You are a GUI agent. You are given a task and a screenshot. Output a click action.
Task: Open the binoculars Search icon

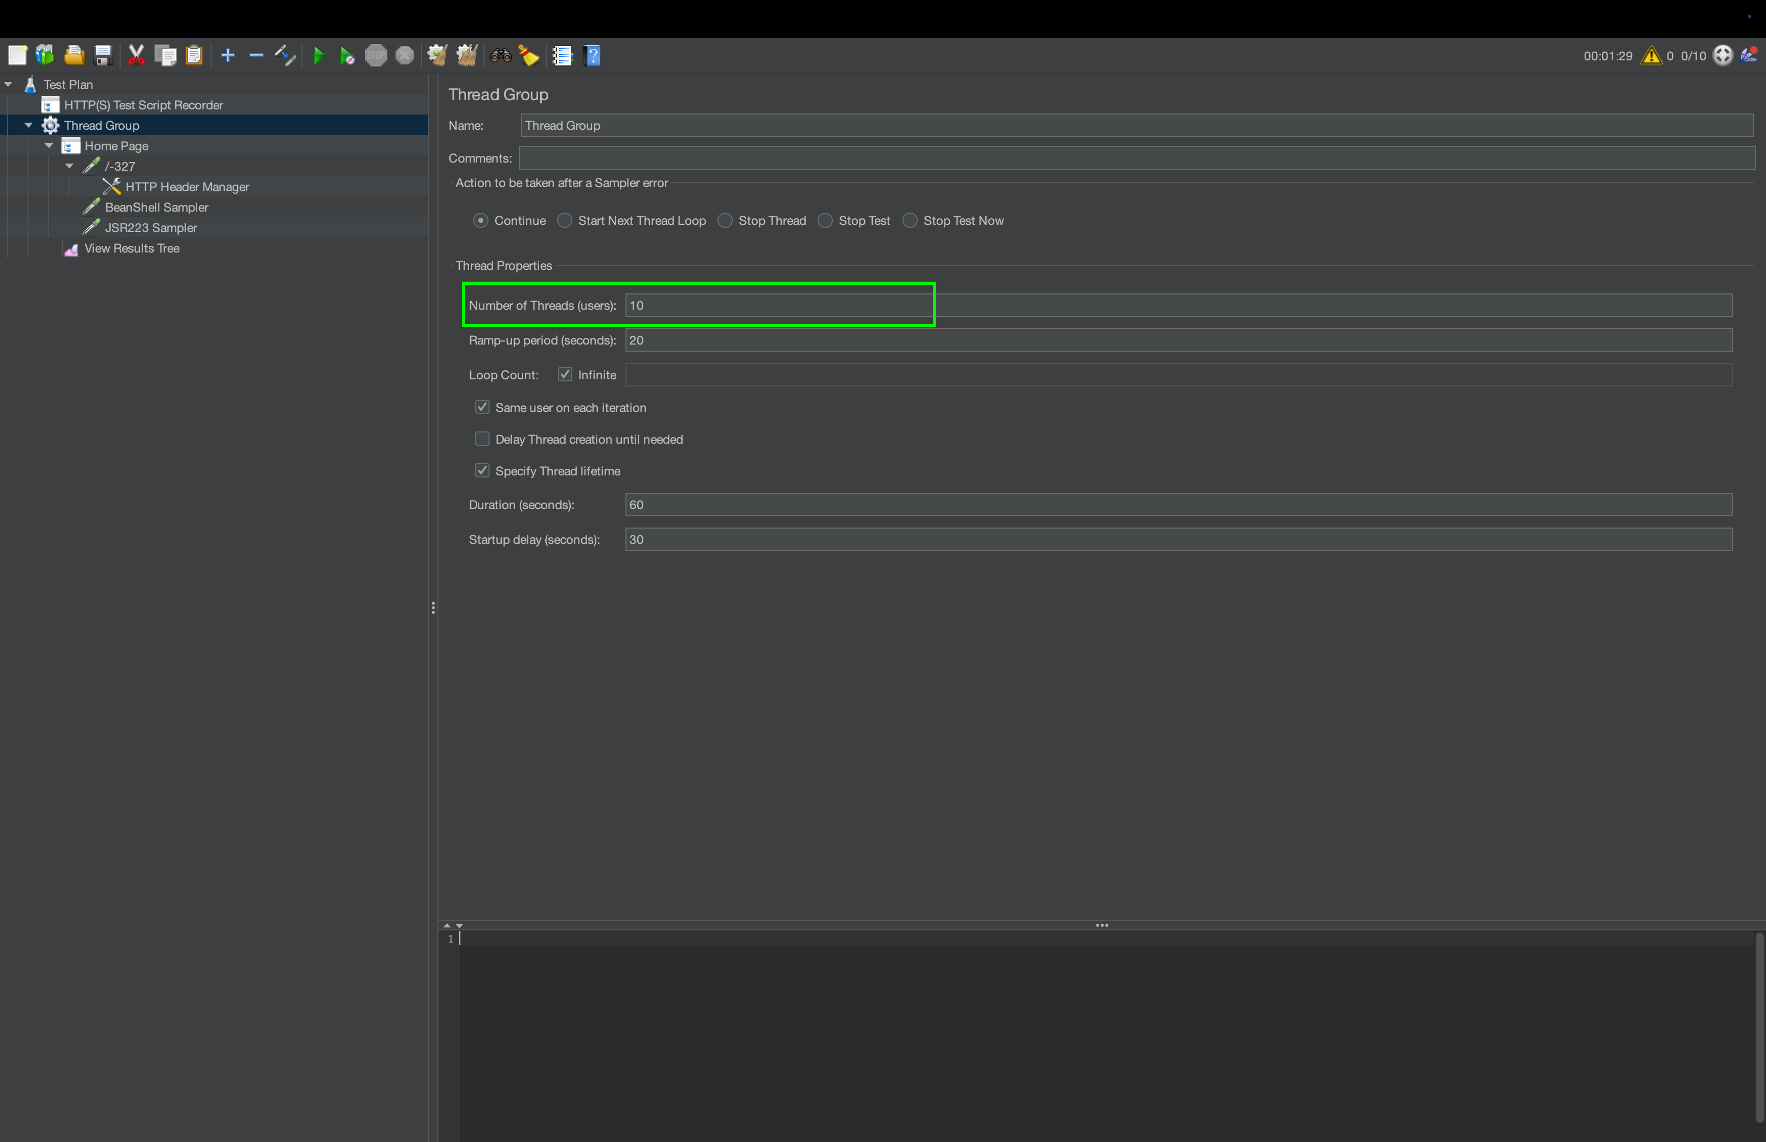coord(500,56)
